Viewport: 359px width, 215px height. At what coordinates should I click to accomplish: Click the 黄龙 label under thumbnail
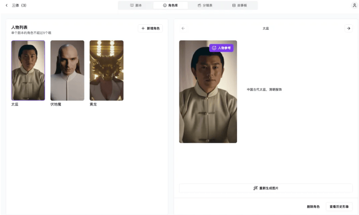(x=93, y=104)
